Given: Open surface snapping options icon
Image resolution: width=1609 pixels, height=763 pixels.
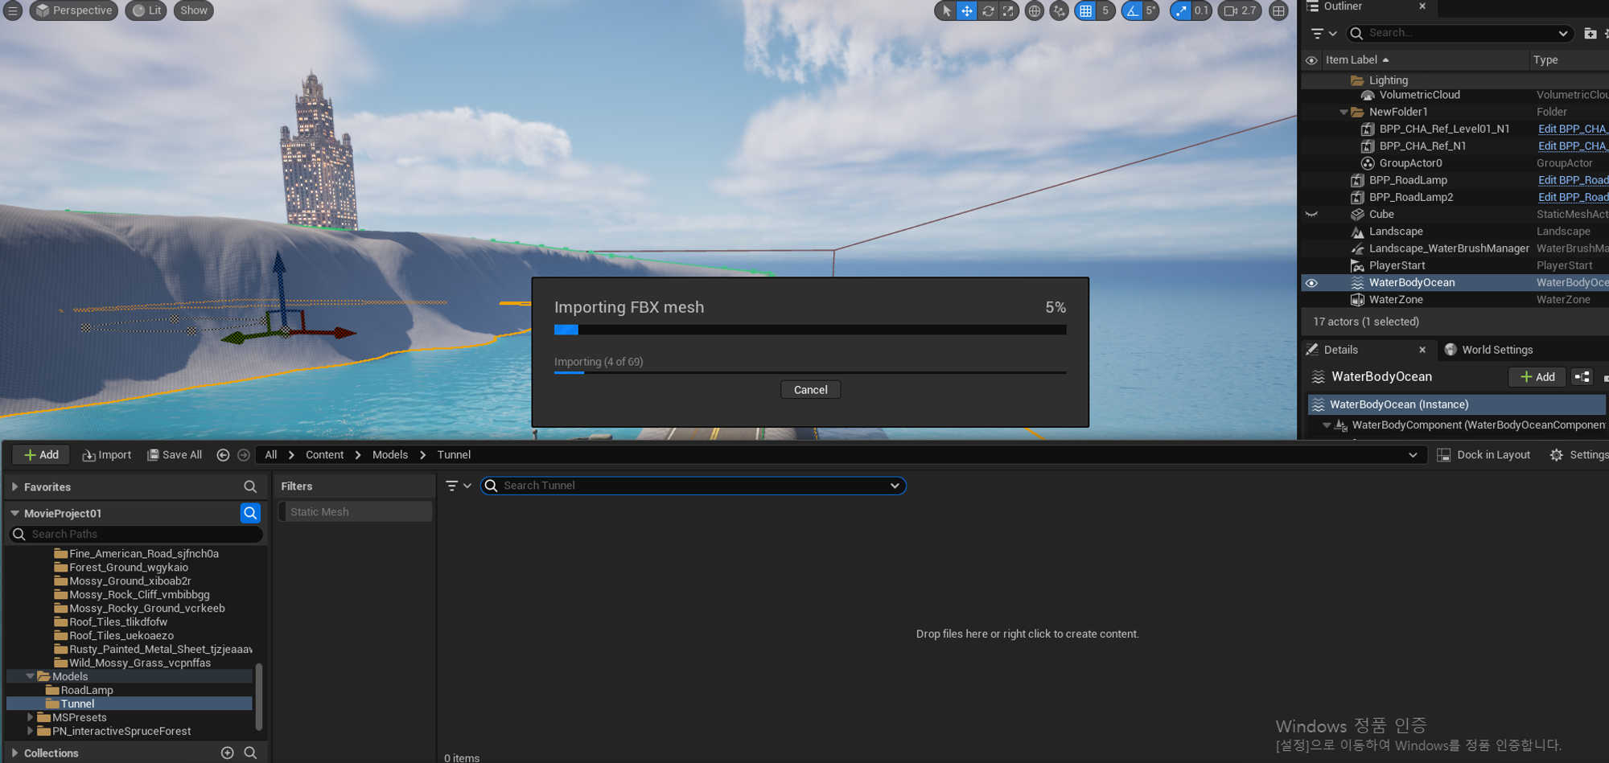Looking at the screenshot, I should point(1060,10).
